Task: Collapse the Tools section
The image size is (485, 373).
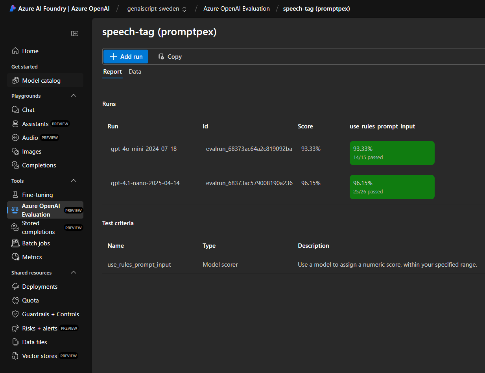Action: point(73,180)
